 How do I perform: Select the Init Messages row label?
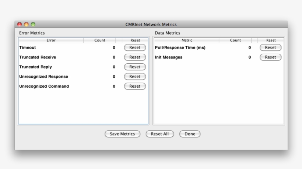click(x=169, y=57)
